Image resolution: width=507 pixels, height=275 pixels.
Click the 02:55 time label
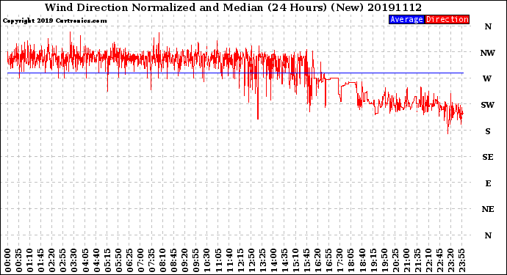(63, 260)
